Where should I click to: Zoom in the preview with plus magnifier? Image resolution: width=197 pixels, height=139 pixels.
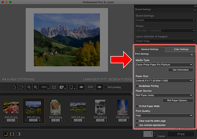coord(36,87)
